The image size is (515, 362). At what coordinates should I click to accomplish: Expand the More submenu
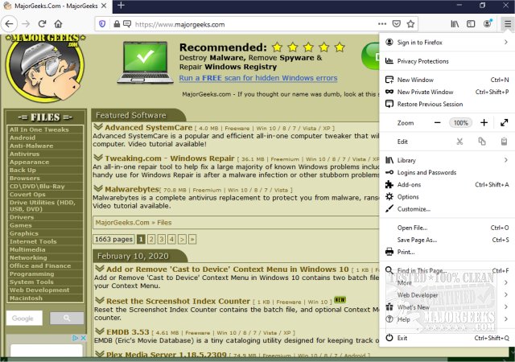coord(447,283)
